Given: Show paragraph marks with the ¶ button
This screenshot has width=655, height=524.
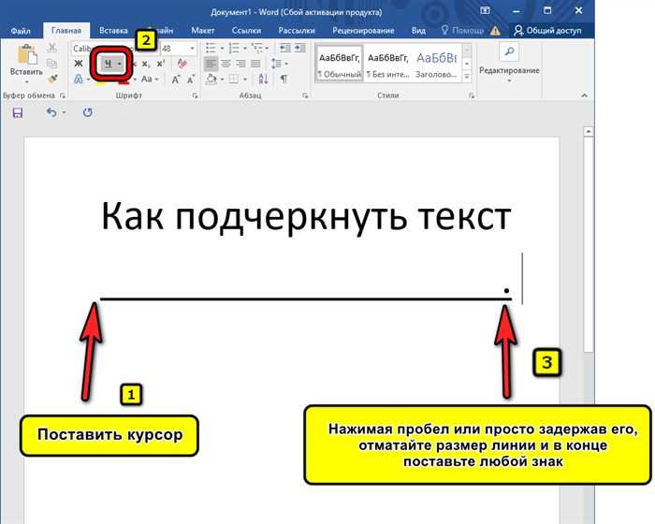Looking at the screenshot, I should click(x=284, y=79).
